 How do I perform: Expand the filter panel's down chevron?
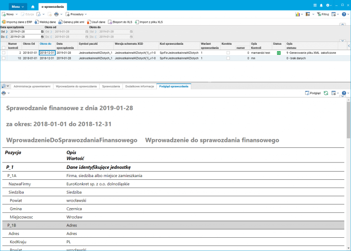coord(342,41)
